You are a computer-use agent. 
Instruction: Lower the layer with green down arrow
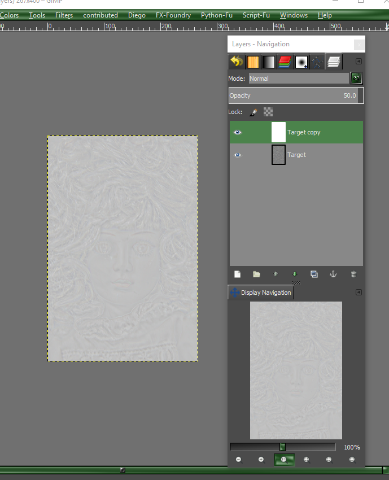point(295,274)
